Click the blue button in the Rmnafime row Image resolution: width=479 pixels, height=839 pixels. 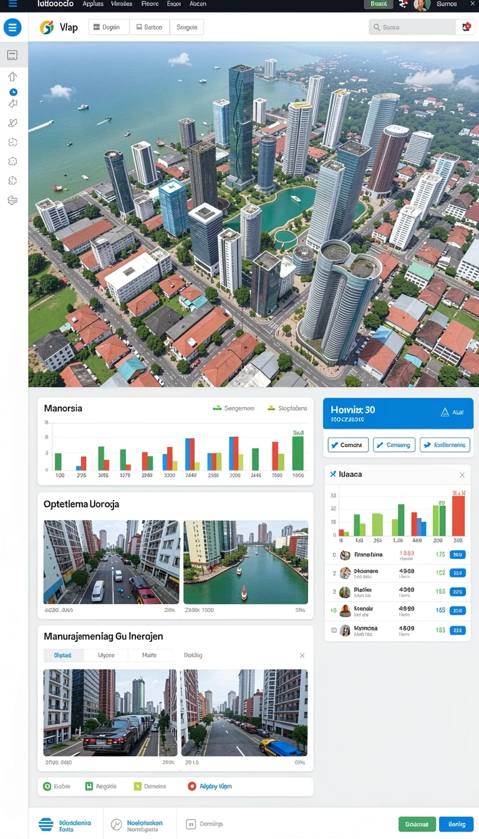coord(458,554)
